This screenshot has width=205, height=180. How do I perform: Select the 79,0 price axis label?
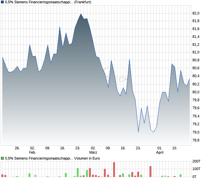pyautogui.click(x=196, y=132)
